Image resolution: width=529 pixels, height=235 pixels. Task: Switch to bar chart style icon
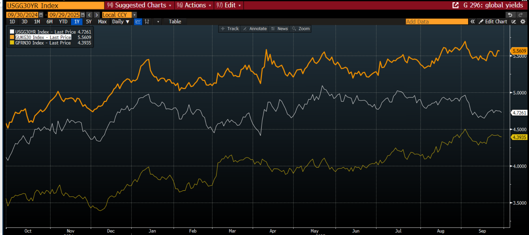coord(147,21)
